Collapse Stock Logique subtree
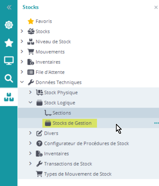 point(30,103)
